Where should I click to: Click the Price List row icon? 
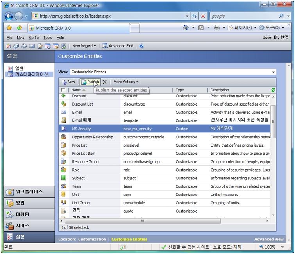tap(63, 145)
